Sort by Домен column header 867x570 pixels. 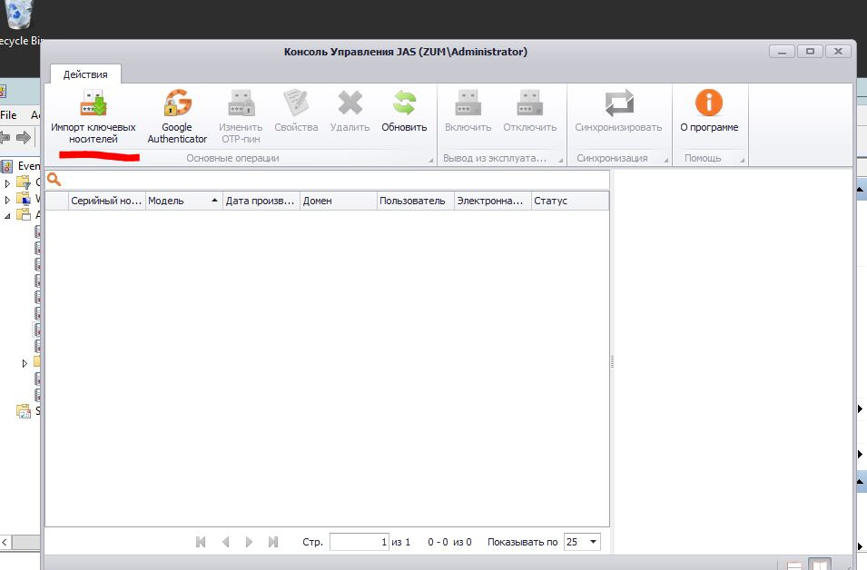[x=338, y=201]
